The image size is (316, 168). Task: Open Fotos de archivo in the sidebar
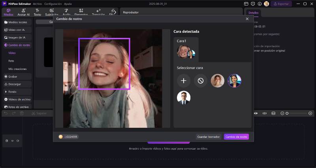pos(17,107)
